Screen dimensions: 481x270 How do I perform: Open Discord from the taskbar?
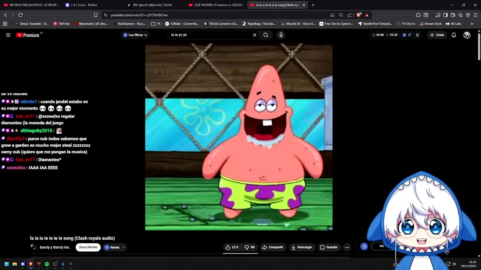point(23,264)
